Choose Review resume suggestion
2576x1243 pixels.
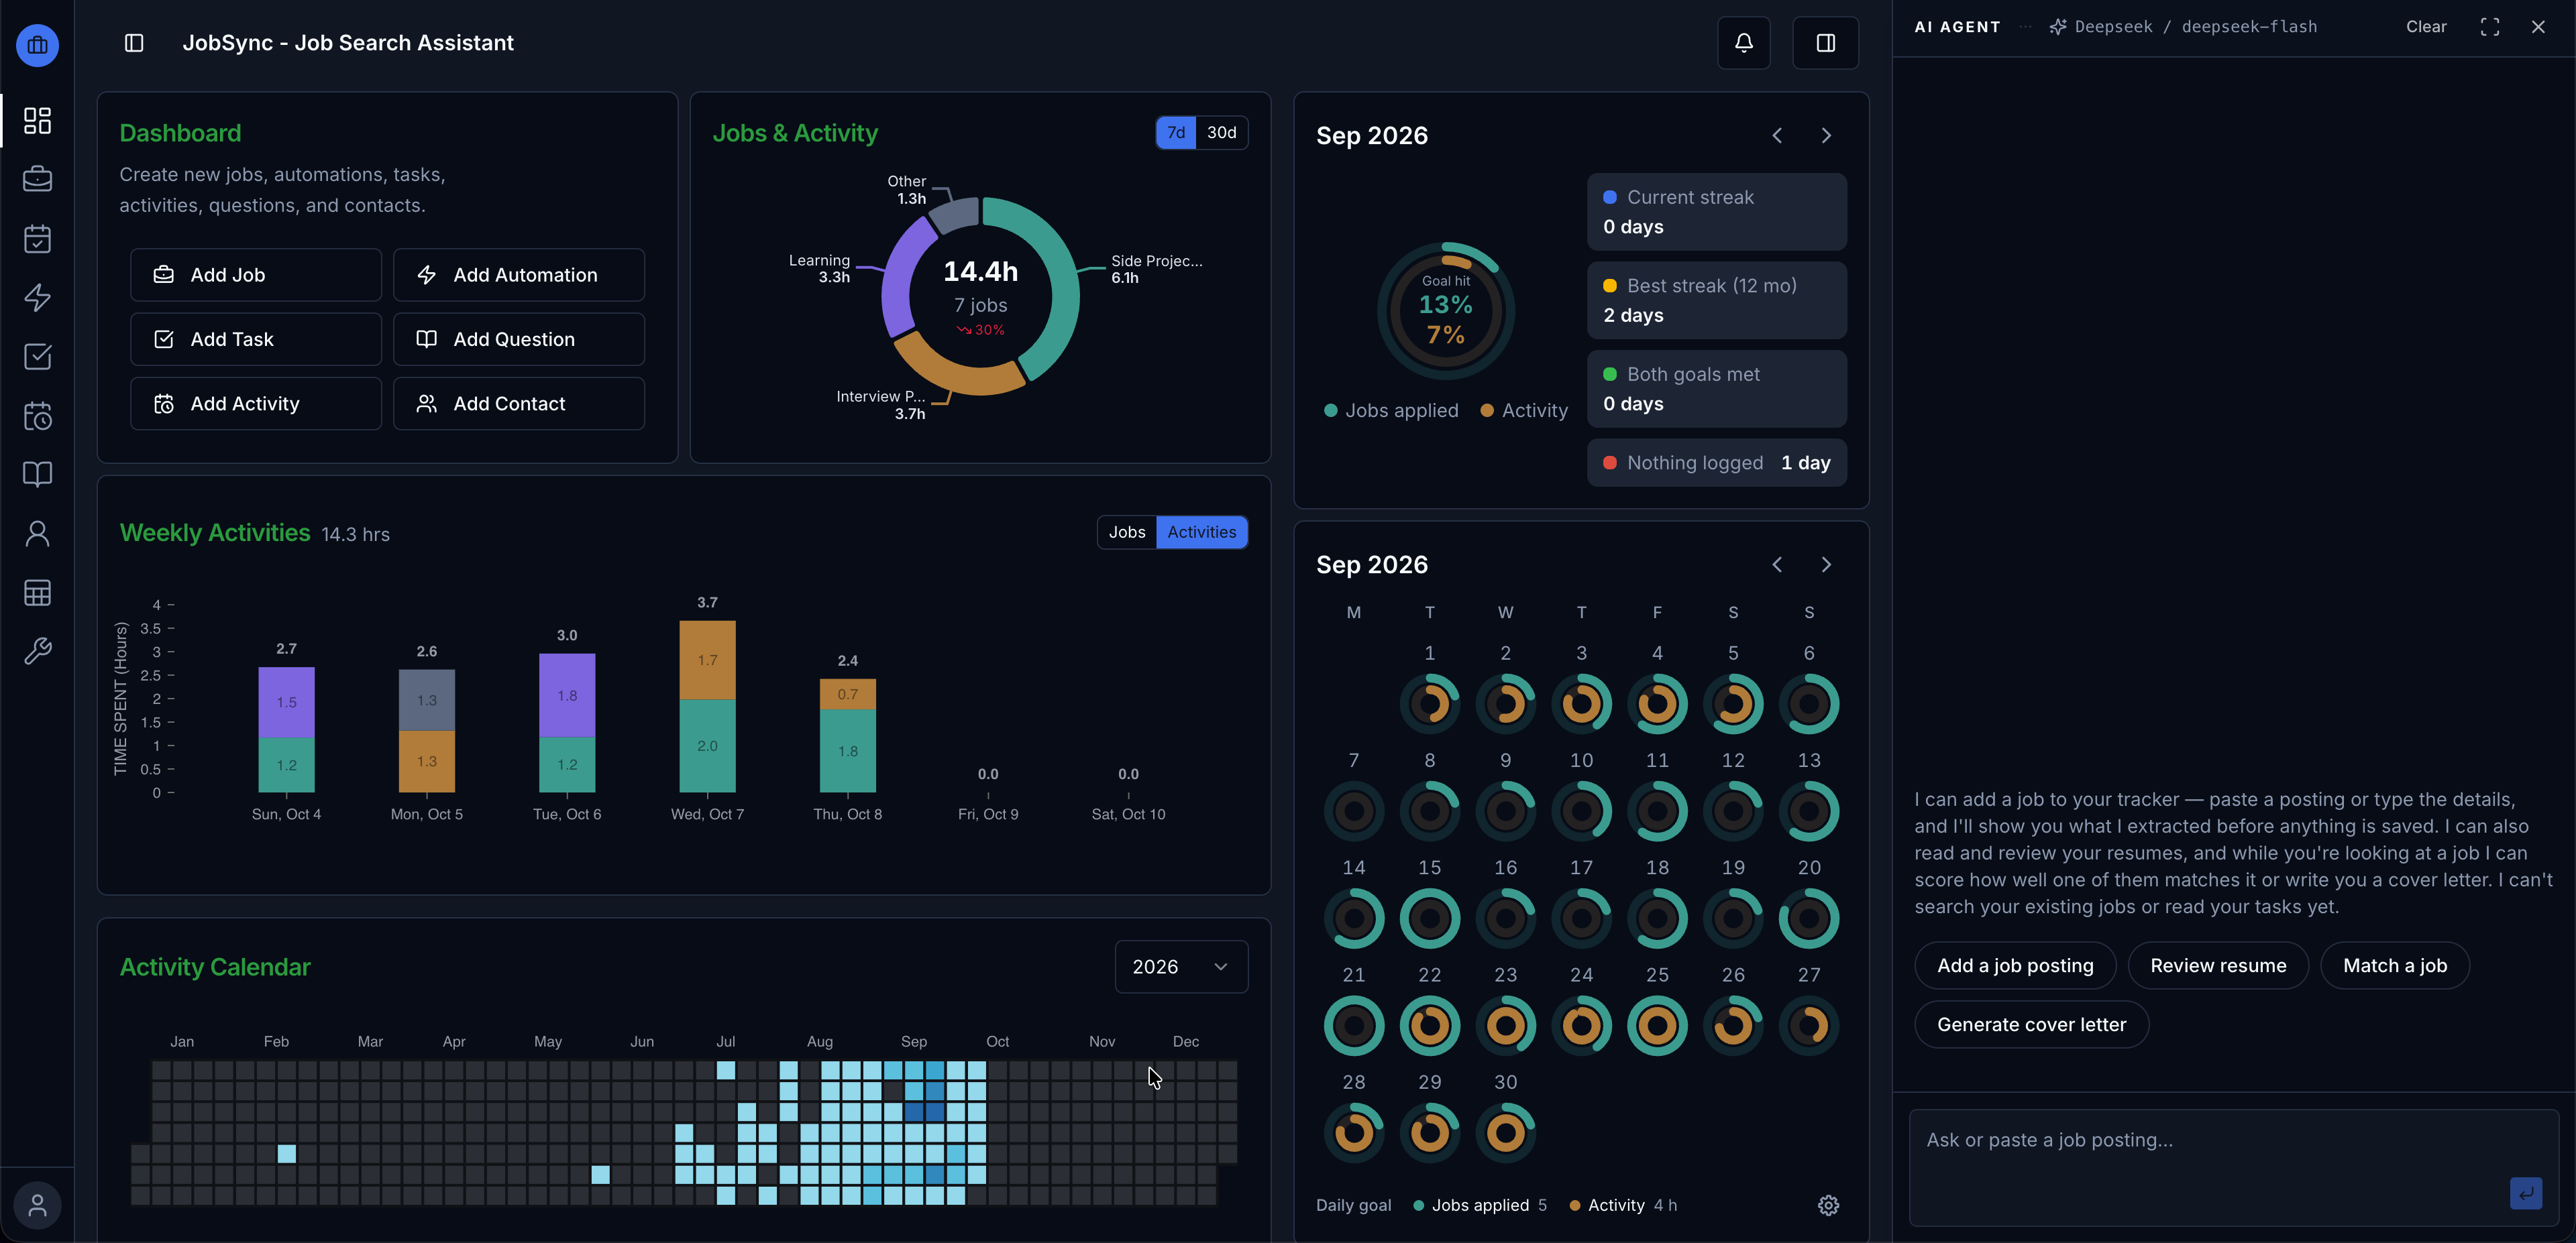(x=2218, y=965)
